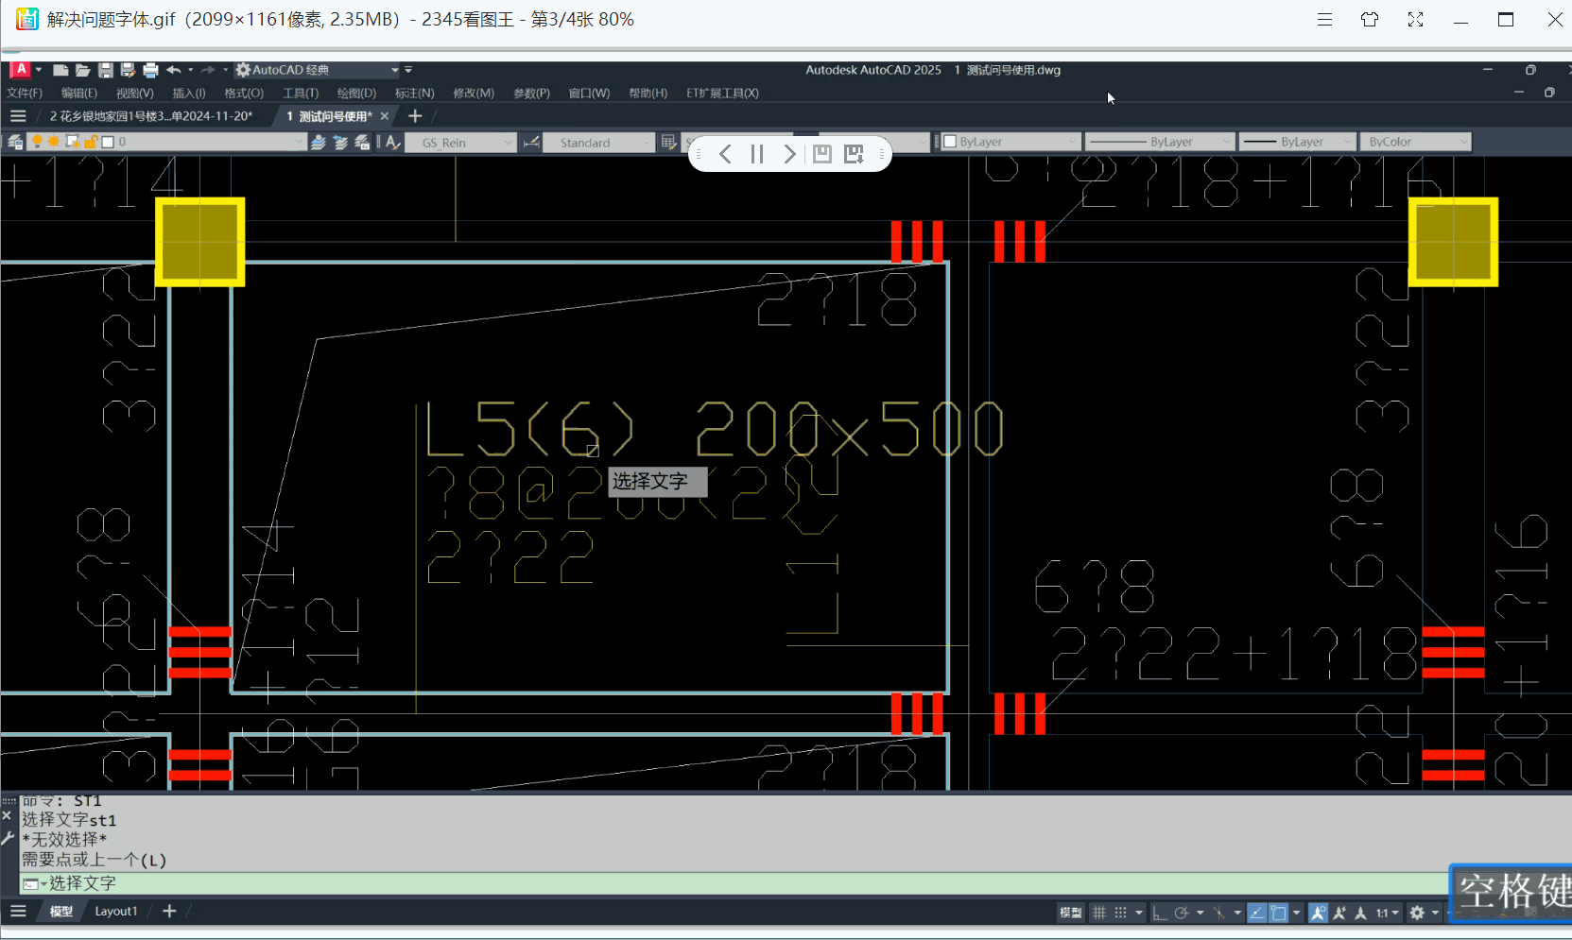Screen dimensions: 1572x940
Task: Go to next image in viewer overlay
Action: (789, 154)
